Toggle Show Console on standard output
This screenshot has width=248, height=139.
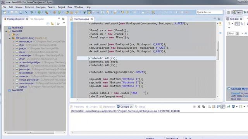[218, 107]
